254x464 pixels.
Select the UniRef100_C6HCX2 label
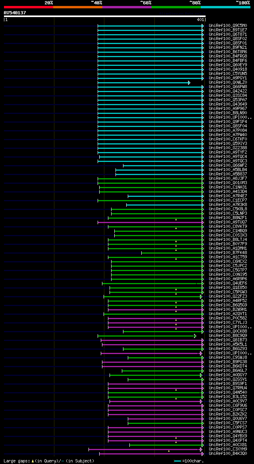228,262
